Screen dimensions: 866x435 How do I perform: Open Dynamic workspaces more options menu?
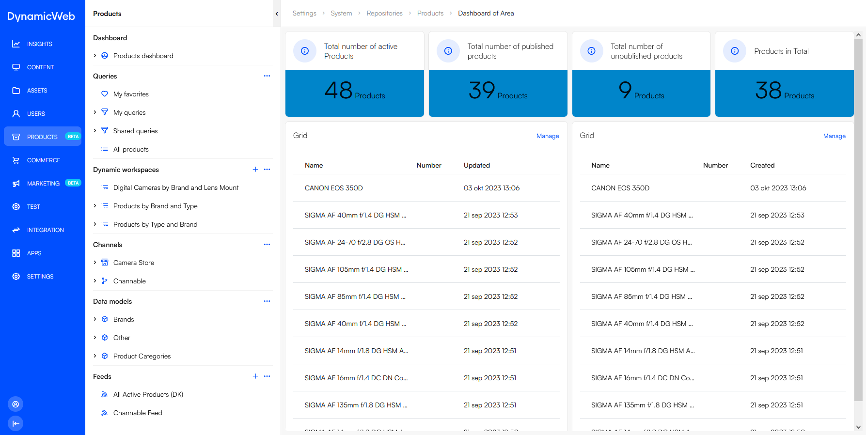pyautogui.click(x=267, y=170)
